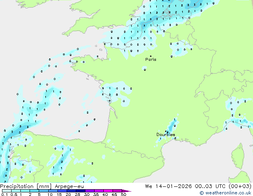Click the '0.5' legend value
The height and width of the screenshot is (196, 253).
[14, 194]
